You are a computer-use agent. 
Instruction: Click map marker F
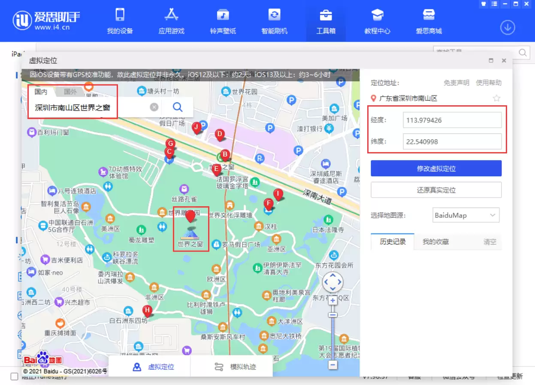coord(269,204)
